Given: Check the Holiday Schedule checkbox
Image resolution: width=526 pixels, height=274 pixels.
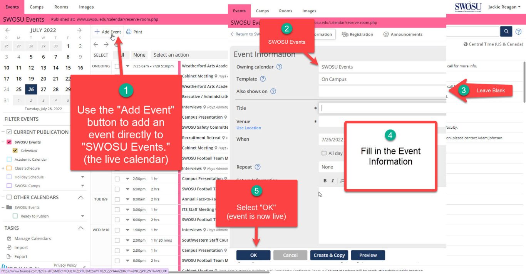Looking at the screenshot, I should tap(9, 177).
